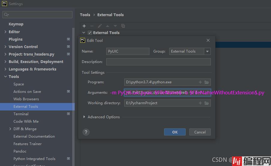
Task: Click the Name text field
Action: pos(128,51)
